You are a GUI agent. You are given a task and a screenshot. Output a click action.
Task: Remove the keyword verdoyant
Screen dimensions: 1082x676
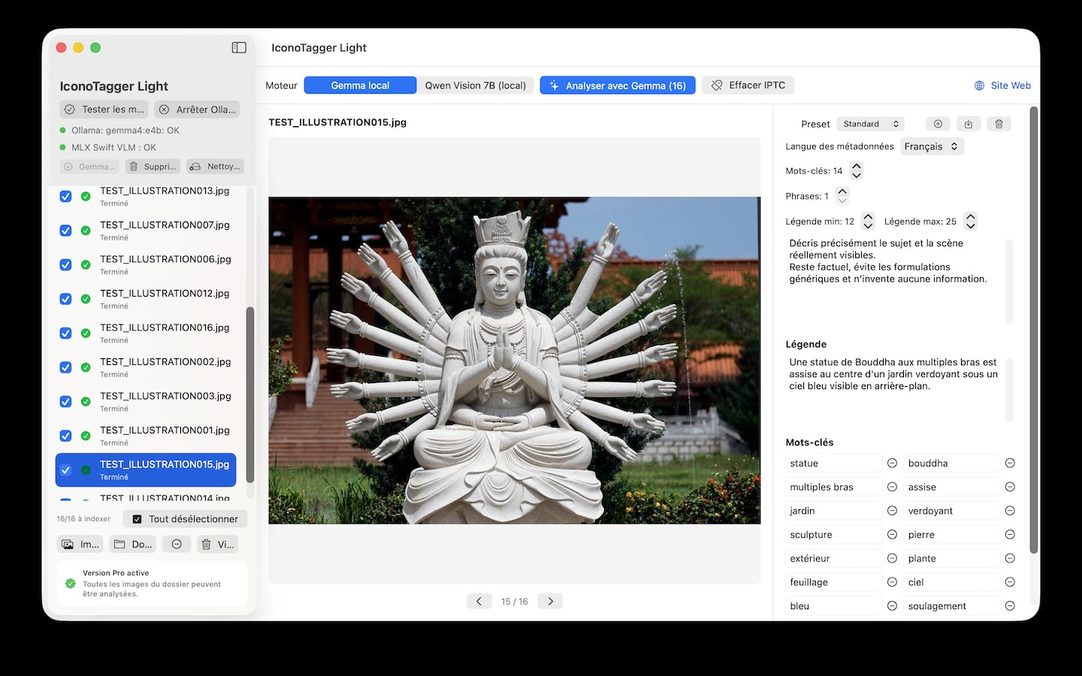tap(1010, 511)
